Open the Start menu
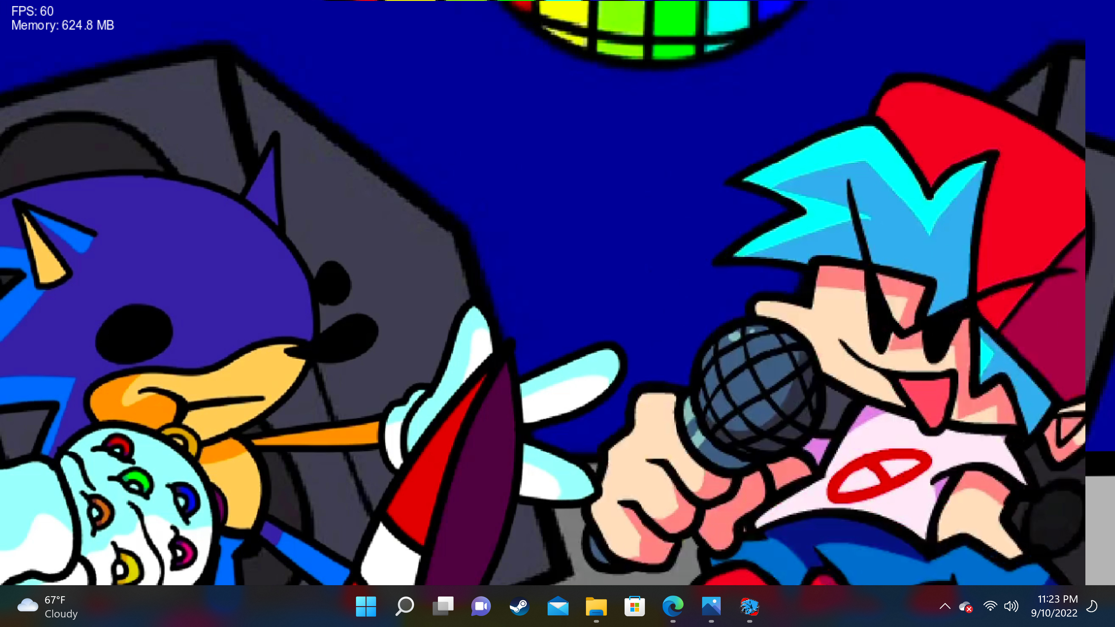 click(x=366, y=606)
